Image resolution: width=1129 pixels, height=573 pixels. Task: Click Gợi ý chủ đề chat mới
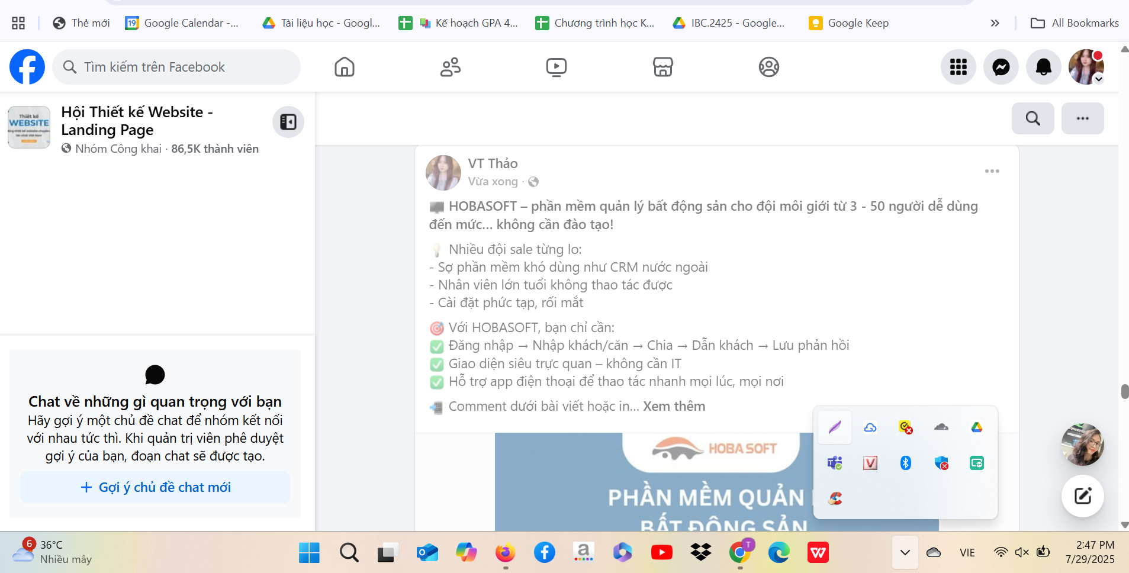(x=155, y=487)
